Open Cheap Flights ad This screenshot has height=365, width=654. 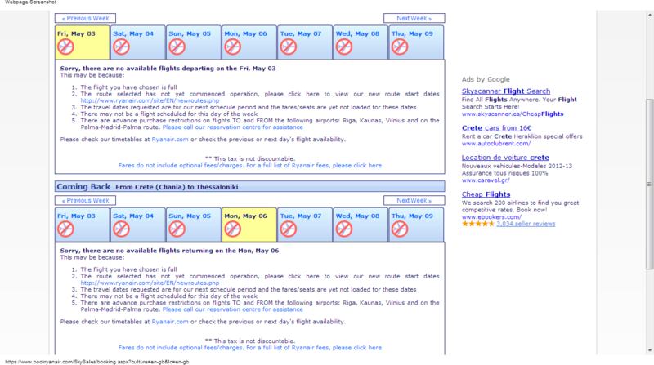tap(486, 194)
